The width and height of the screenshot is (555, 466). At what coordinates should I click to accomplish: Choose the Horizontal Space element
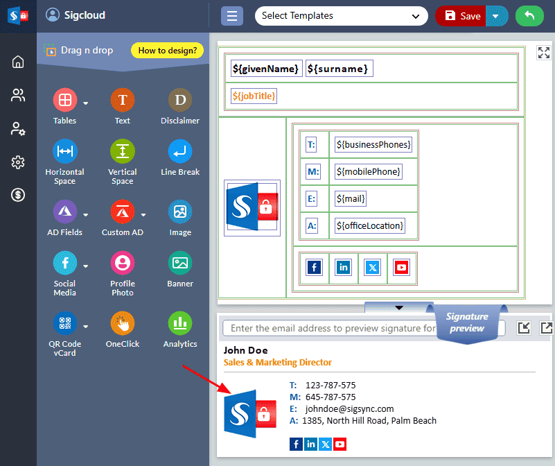64,151
